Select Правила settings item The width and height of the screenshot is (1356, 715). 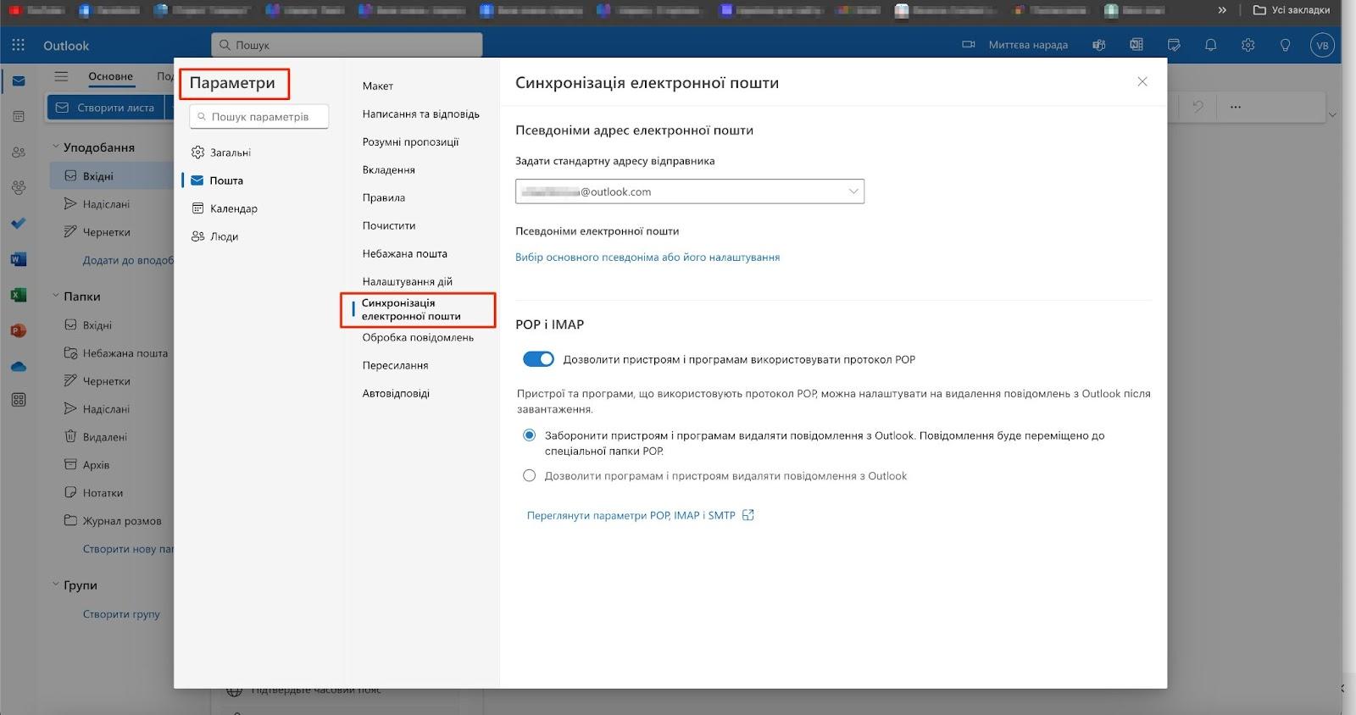pyautogui.click(x=384, y=197)
